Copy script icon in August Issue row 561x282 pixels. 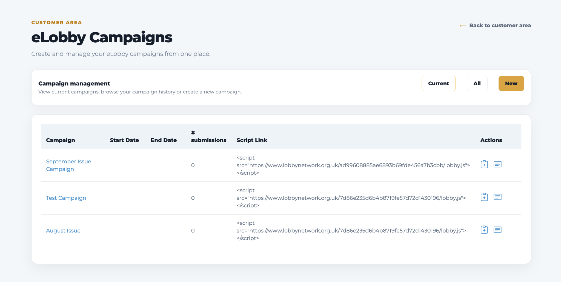[484, 230]
